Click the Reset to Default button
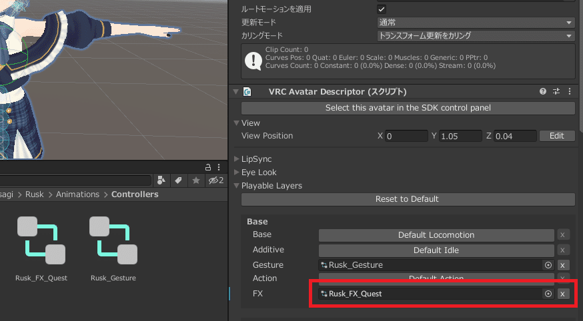Viewport: 583px width, 321px height. 408,199
